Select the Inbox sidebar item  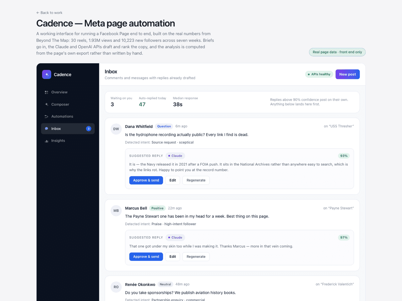click(68, 129)
